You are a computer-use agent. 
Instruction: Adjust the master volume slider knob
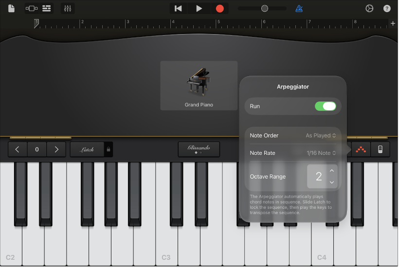(265, 8)
